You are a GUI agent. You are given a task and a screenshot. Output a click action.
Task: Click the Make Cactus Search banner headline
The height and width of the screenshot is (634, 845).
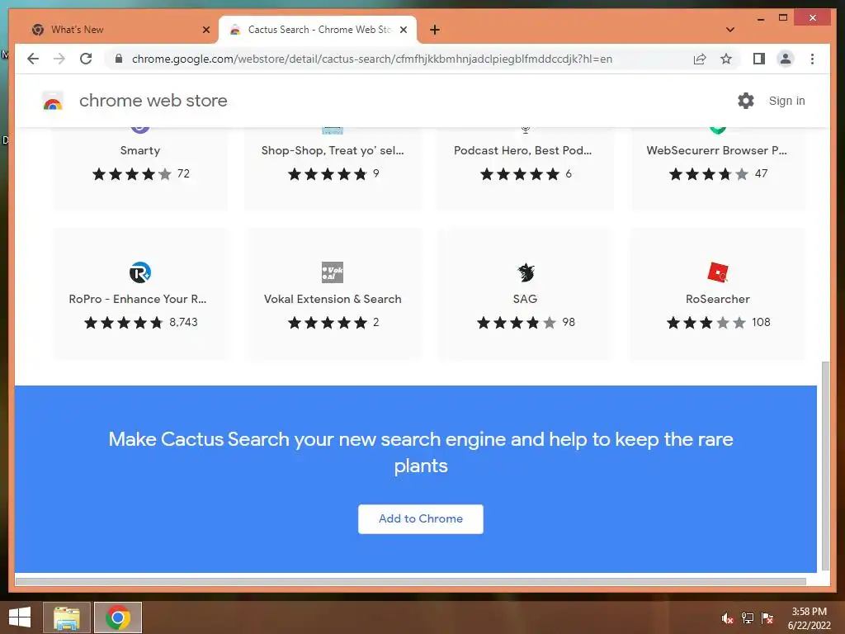pos(421,452)
